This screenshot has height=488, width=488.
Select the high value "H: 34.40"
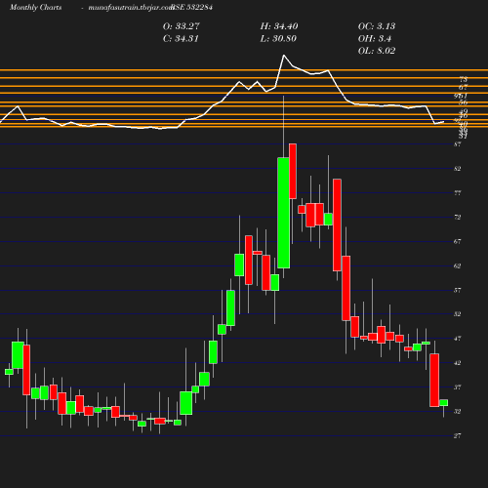coord(279,26)
